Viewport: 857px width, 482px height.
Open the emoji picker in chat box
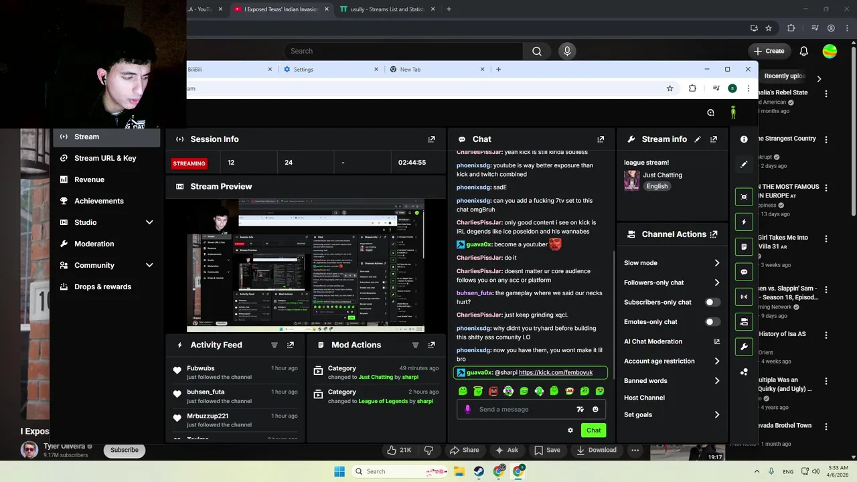coord(595,409)
